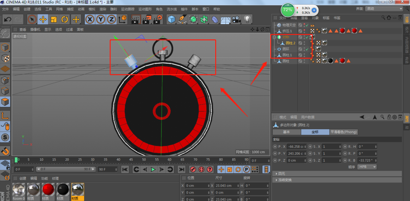Switch to the 基本 attribute tab
410x201 pixels.
287,132
